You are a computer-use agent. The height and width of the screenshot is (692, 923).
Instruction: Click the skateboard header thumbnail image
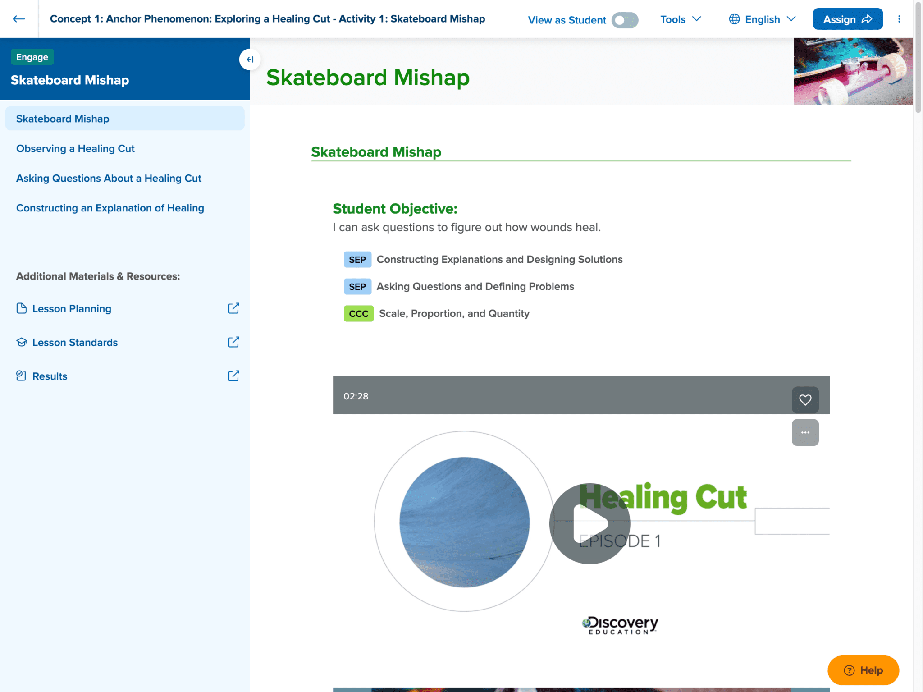tap(853, 71)
